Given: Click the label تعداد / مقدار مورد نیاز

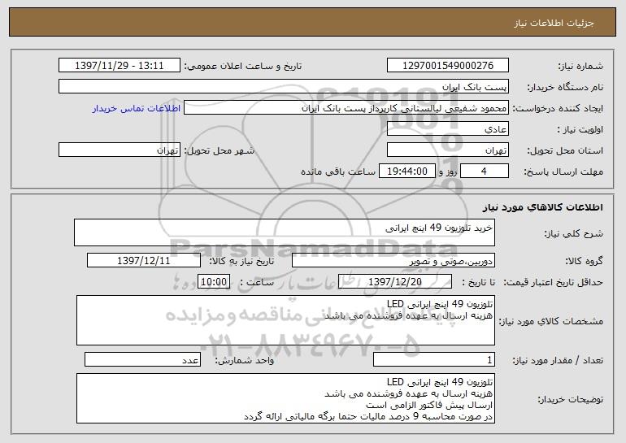Looking at the screenshot, I should click(x=558, y=360).
